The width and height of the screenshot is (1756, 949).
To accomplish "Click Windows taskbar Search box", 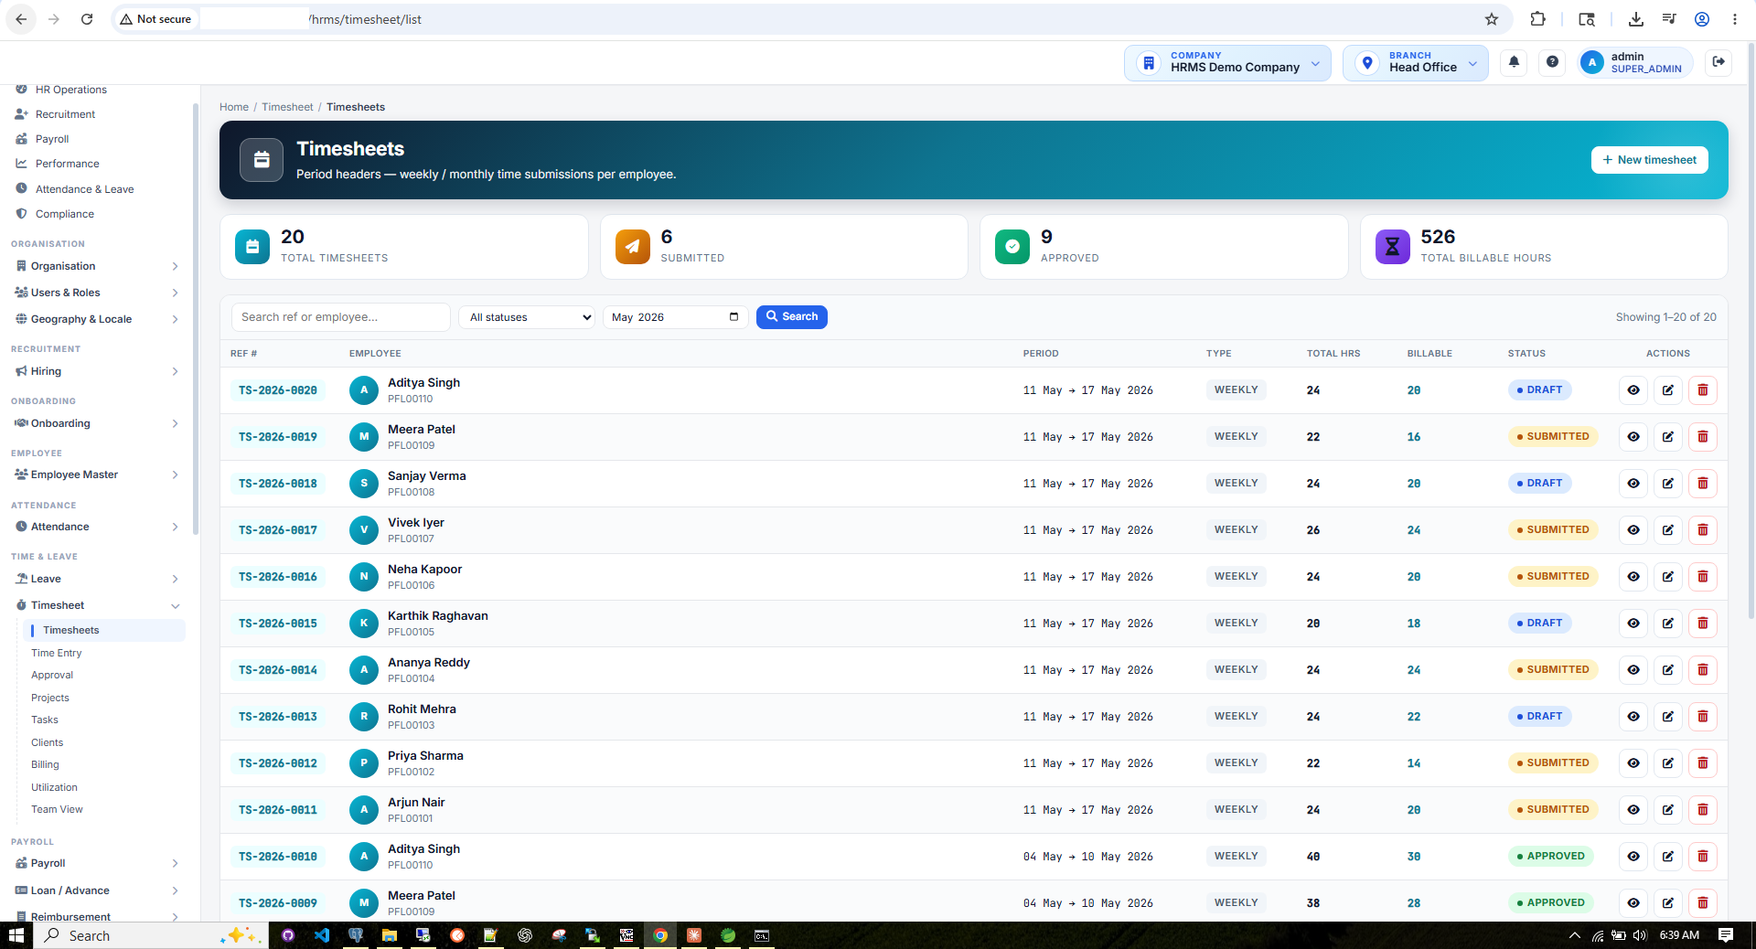I will 151,935.
